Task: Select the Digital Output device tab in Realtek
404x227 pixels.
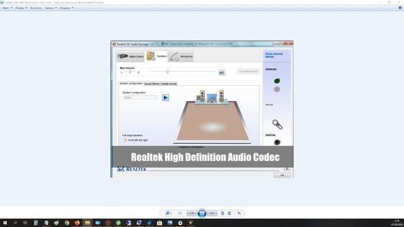Action: [x=130, y=56]
